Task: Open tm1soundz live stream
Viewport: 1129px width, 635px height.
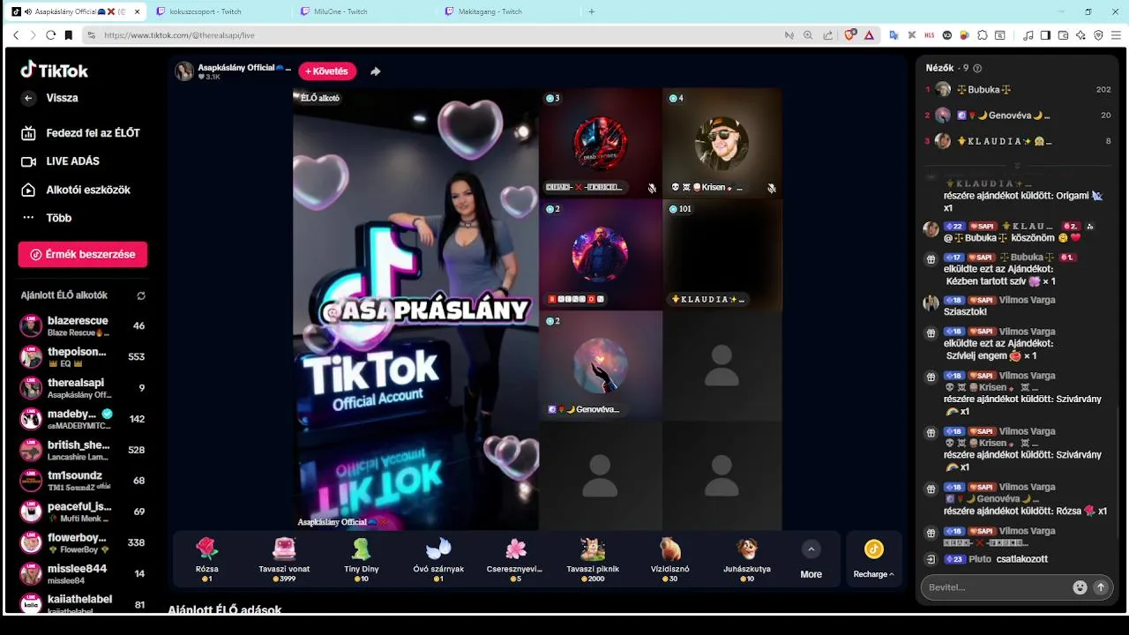Action: pyautogui.click(x=83, y=481)
